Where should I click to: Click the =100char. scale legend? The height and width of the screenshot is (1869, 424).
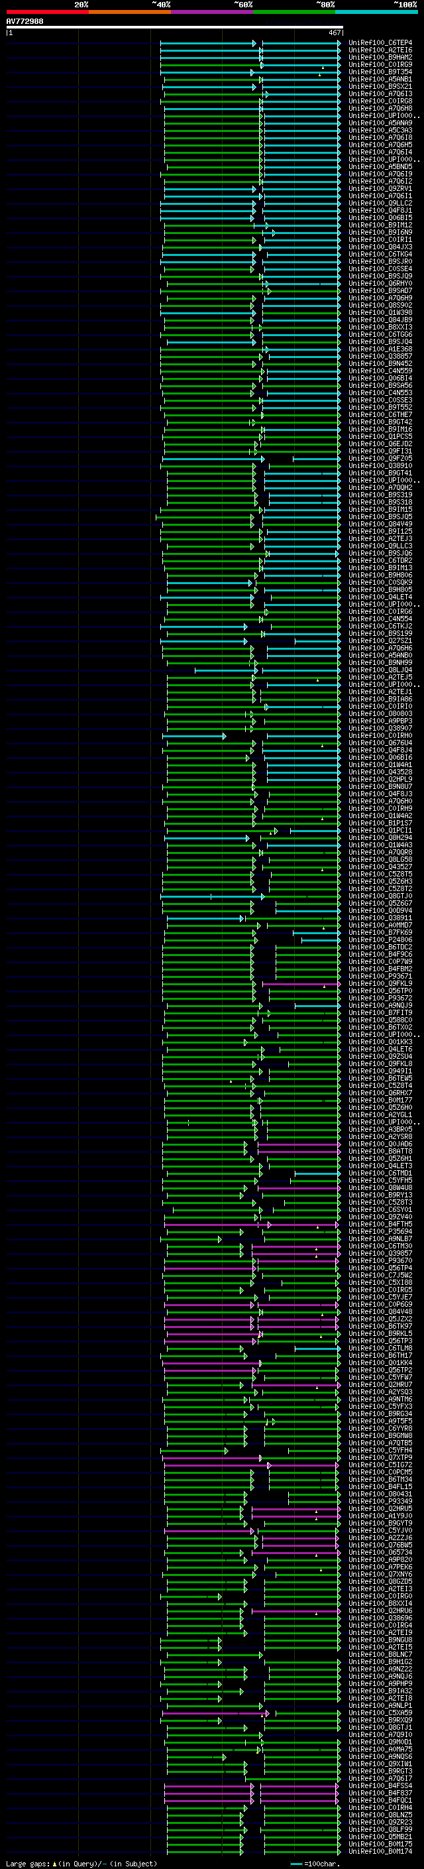[x=315, y=1864]
